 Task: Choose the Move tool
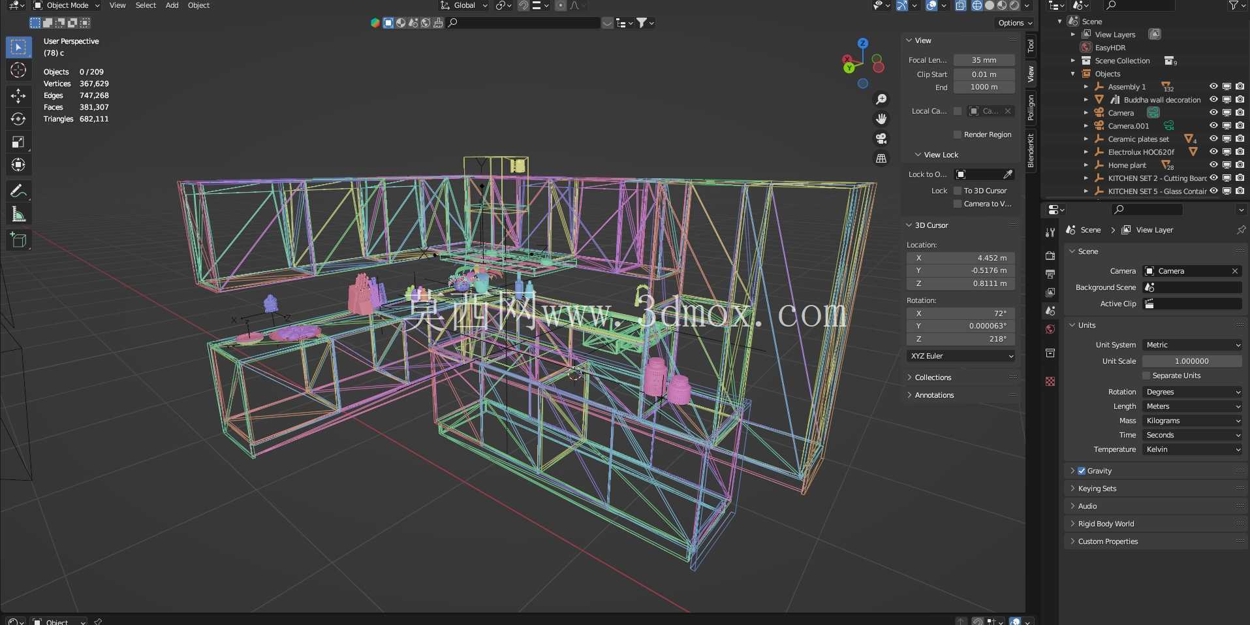18,96
